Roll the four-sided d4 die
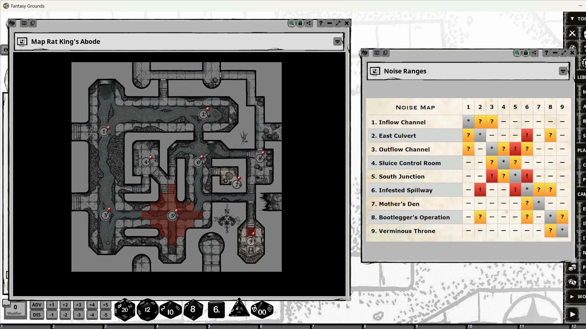Image resolution: width=586 pixels, height=329 pixels. pos(239,309)
